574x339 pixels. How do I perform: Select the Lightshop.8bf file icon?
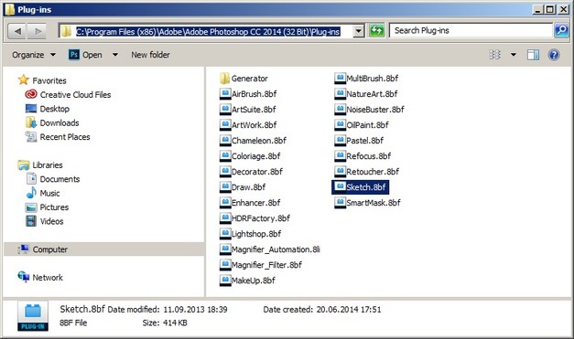pyautogui.click(x=225, y=233)
